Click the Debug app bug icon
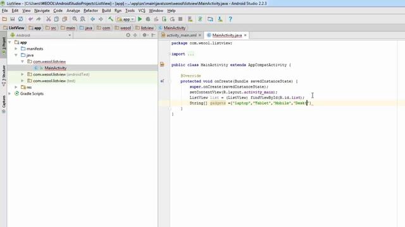Viewport: 405px width, 227px height. click(147, 19)
